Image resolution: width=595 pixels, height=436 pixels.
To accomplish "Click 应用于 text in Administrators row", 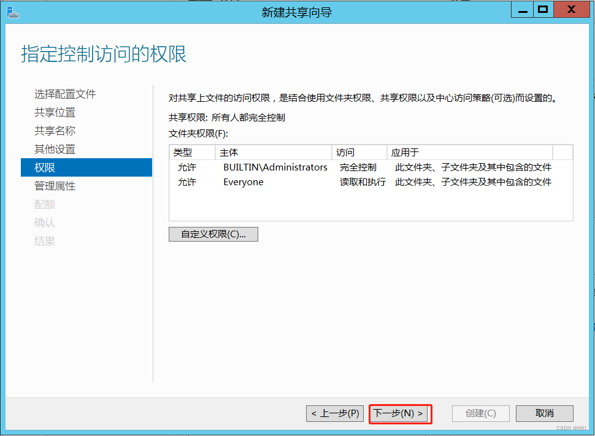I will (x=473, y=167).
